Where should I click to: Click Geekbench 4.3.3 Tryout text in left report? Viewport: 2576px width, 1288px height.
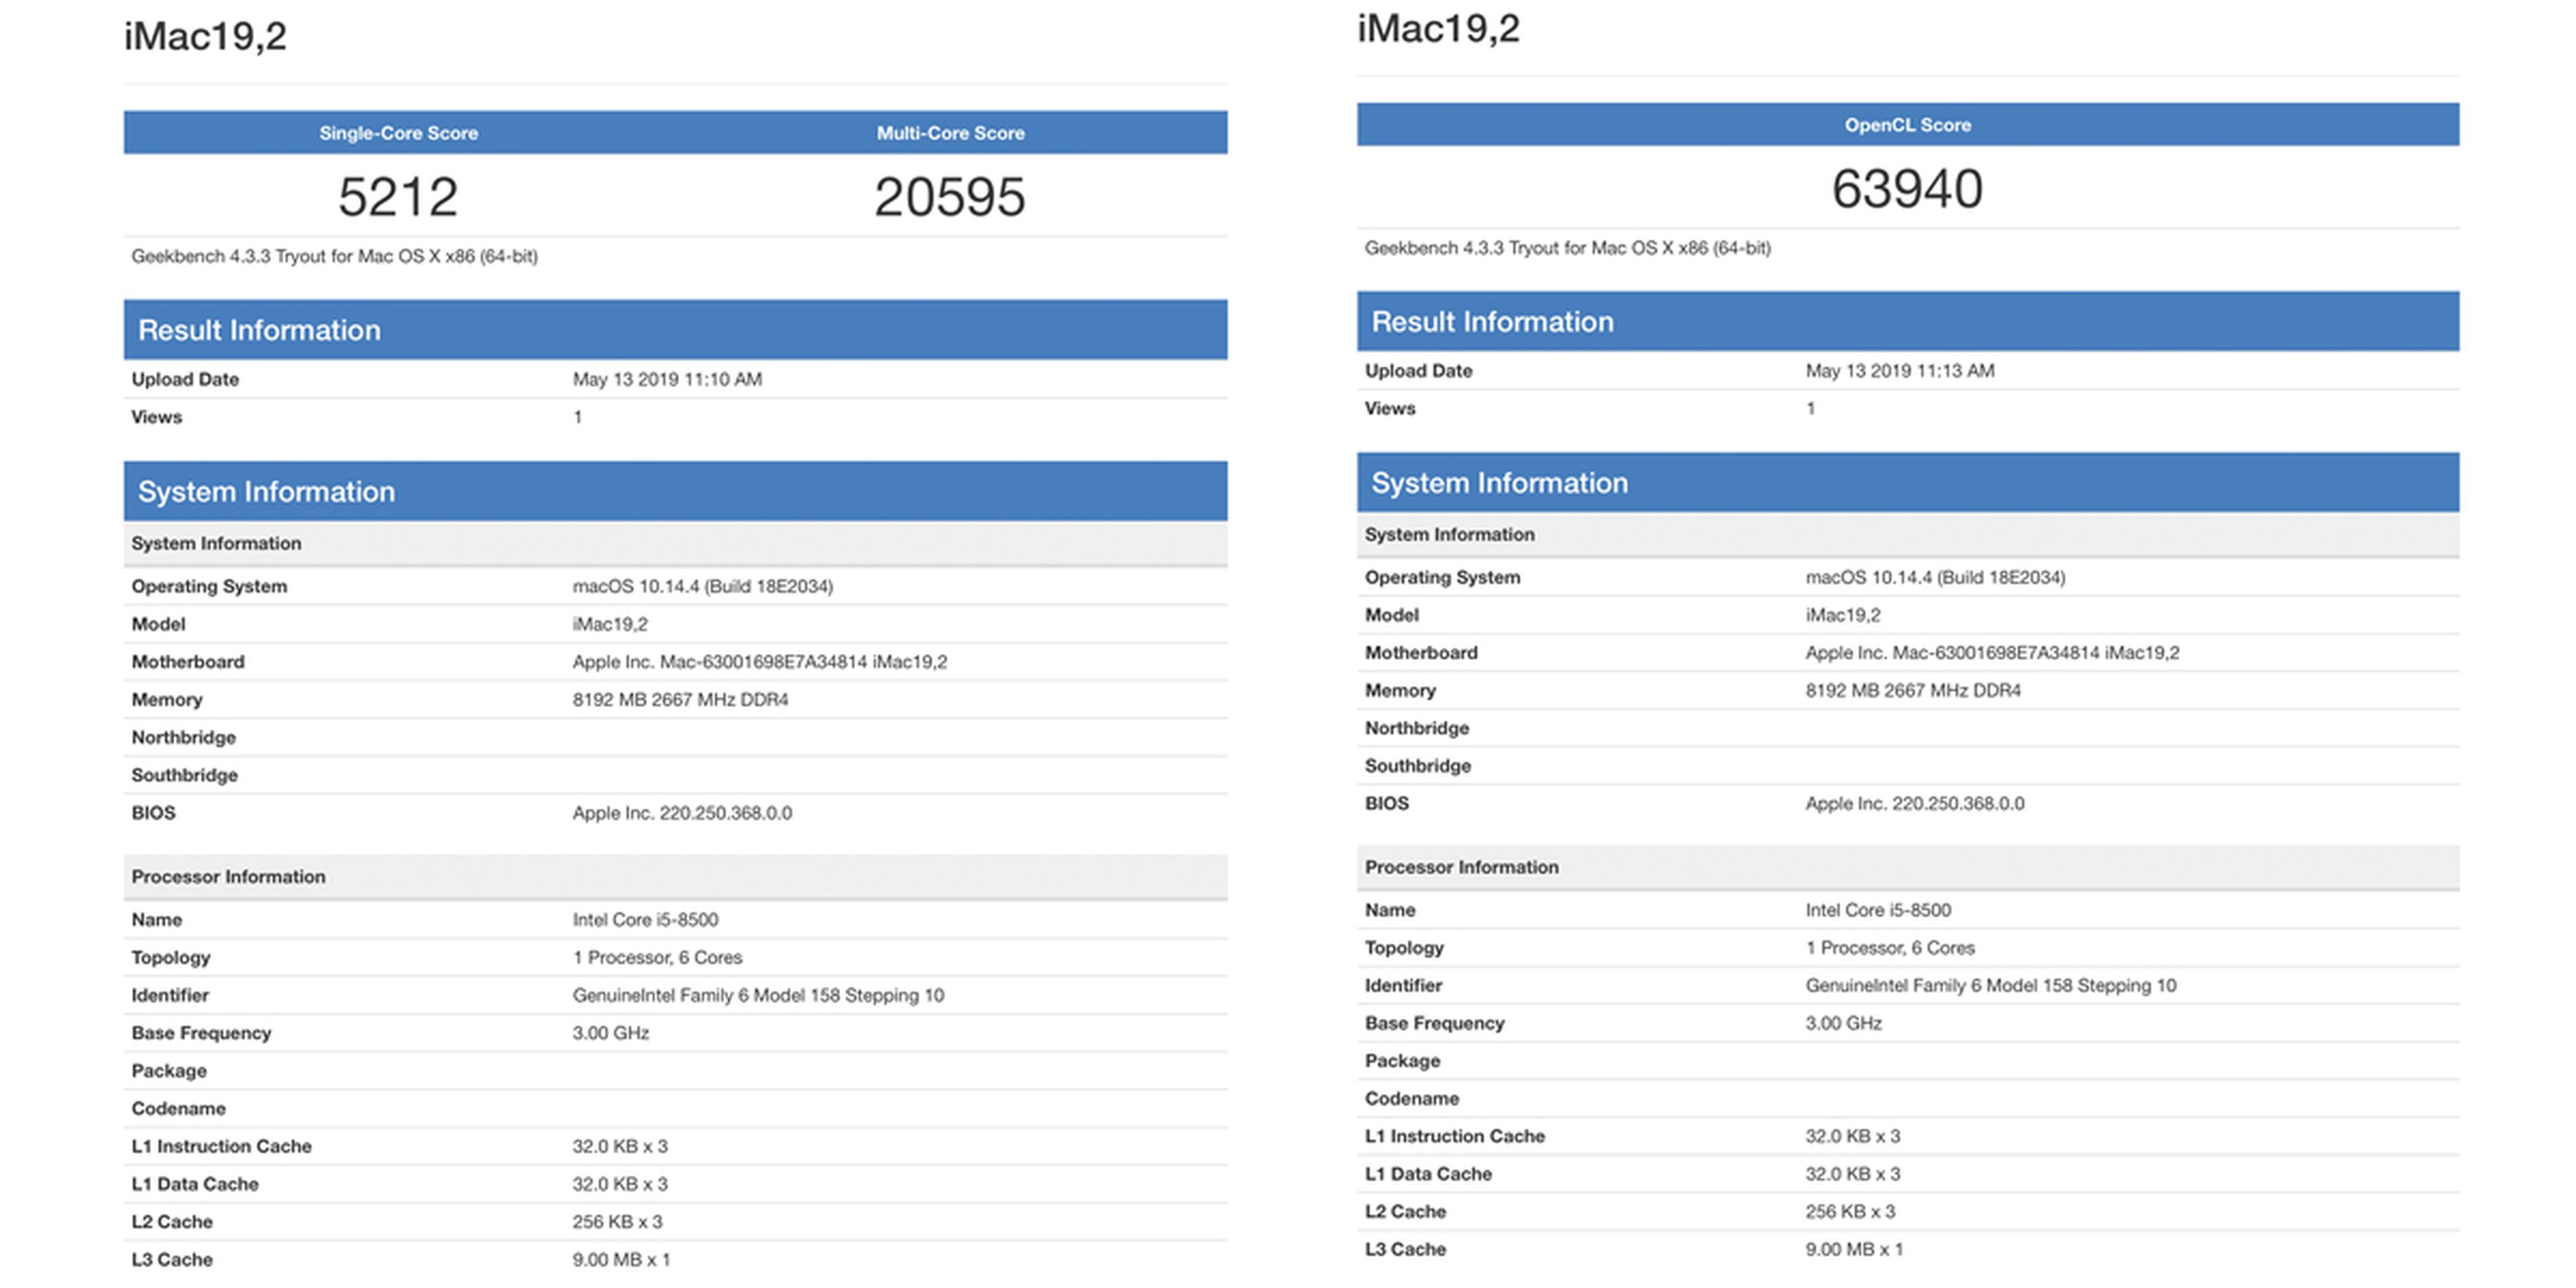334,257
